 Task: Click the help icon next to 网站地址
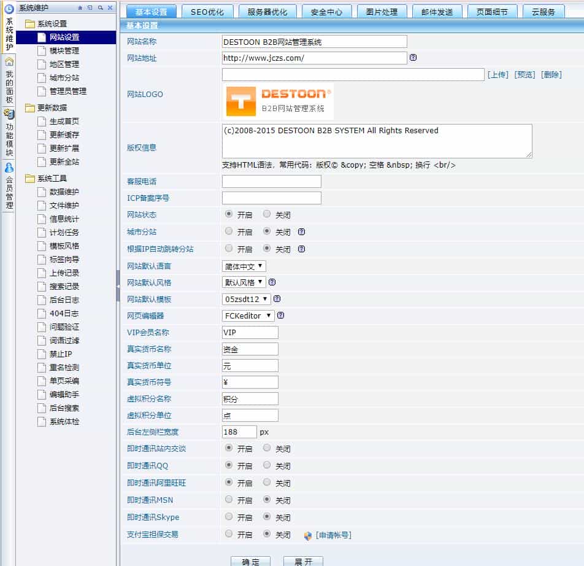(x=413, y=57)
